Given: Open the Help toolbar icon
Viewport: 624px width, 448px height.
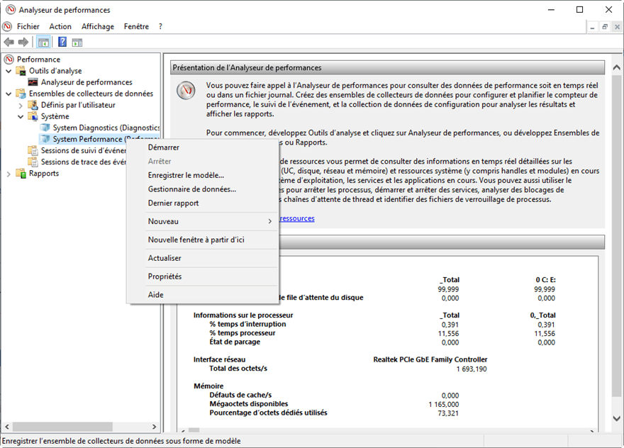Looking at the screenshot, I should tap(62, 42).
